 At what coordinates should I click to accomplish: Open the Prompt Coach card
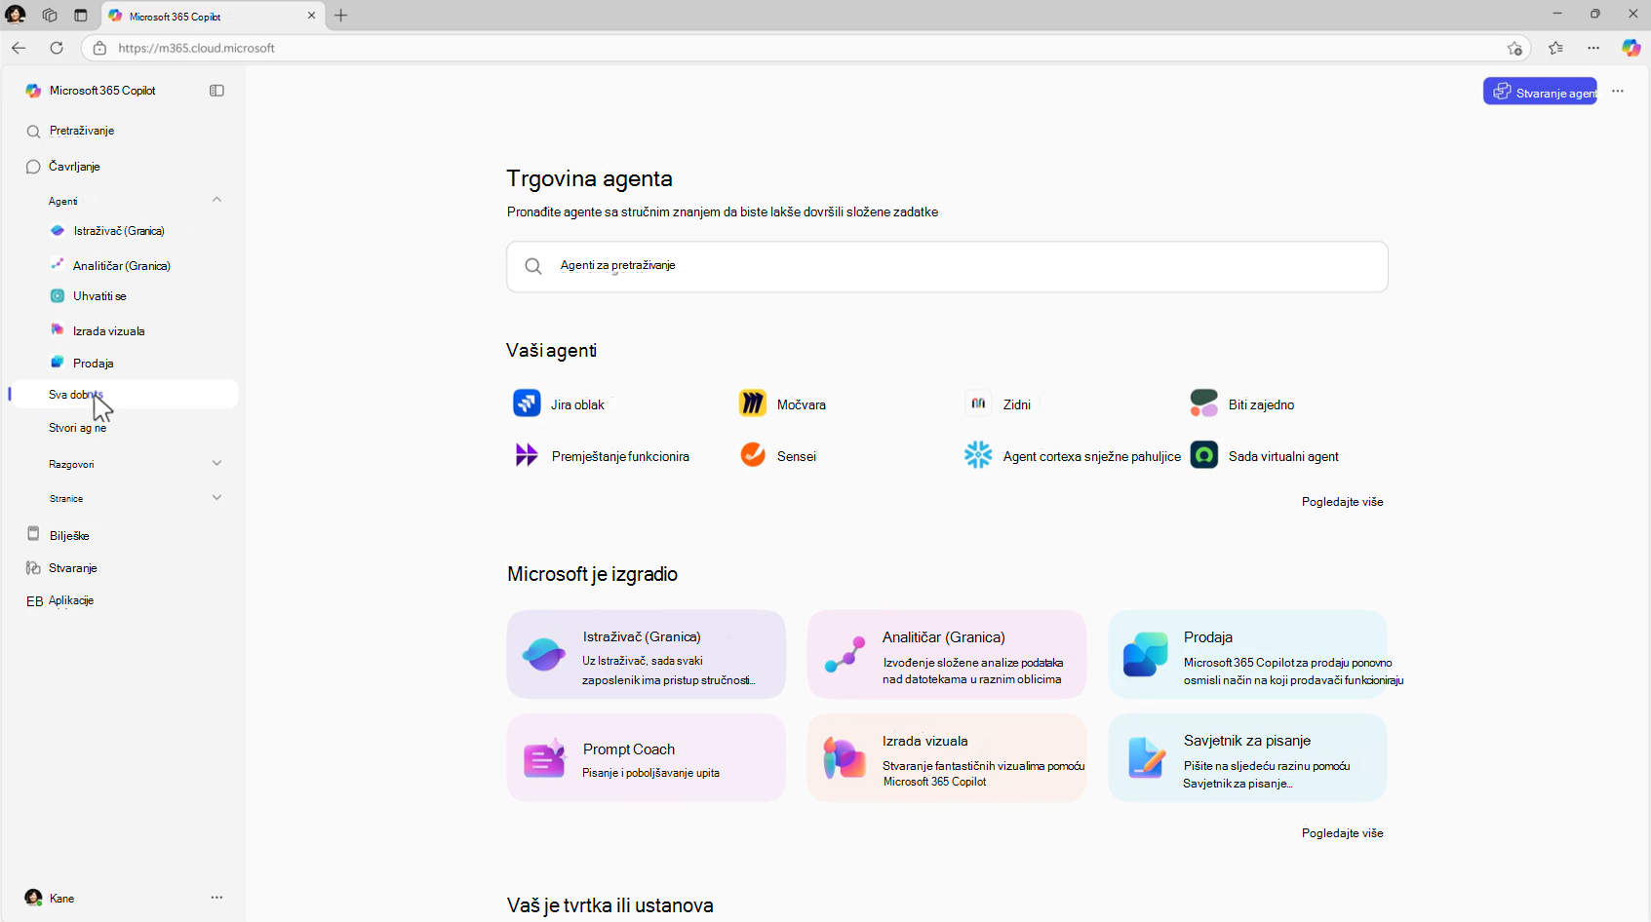pyautogui.click(x=646, y=757)
